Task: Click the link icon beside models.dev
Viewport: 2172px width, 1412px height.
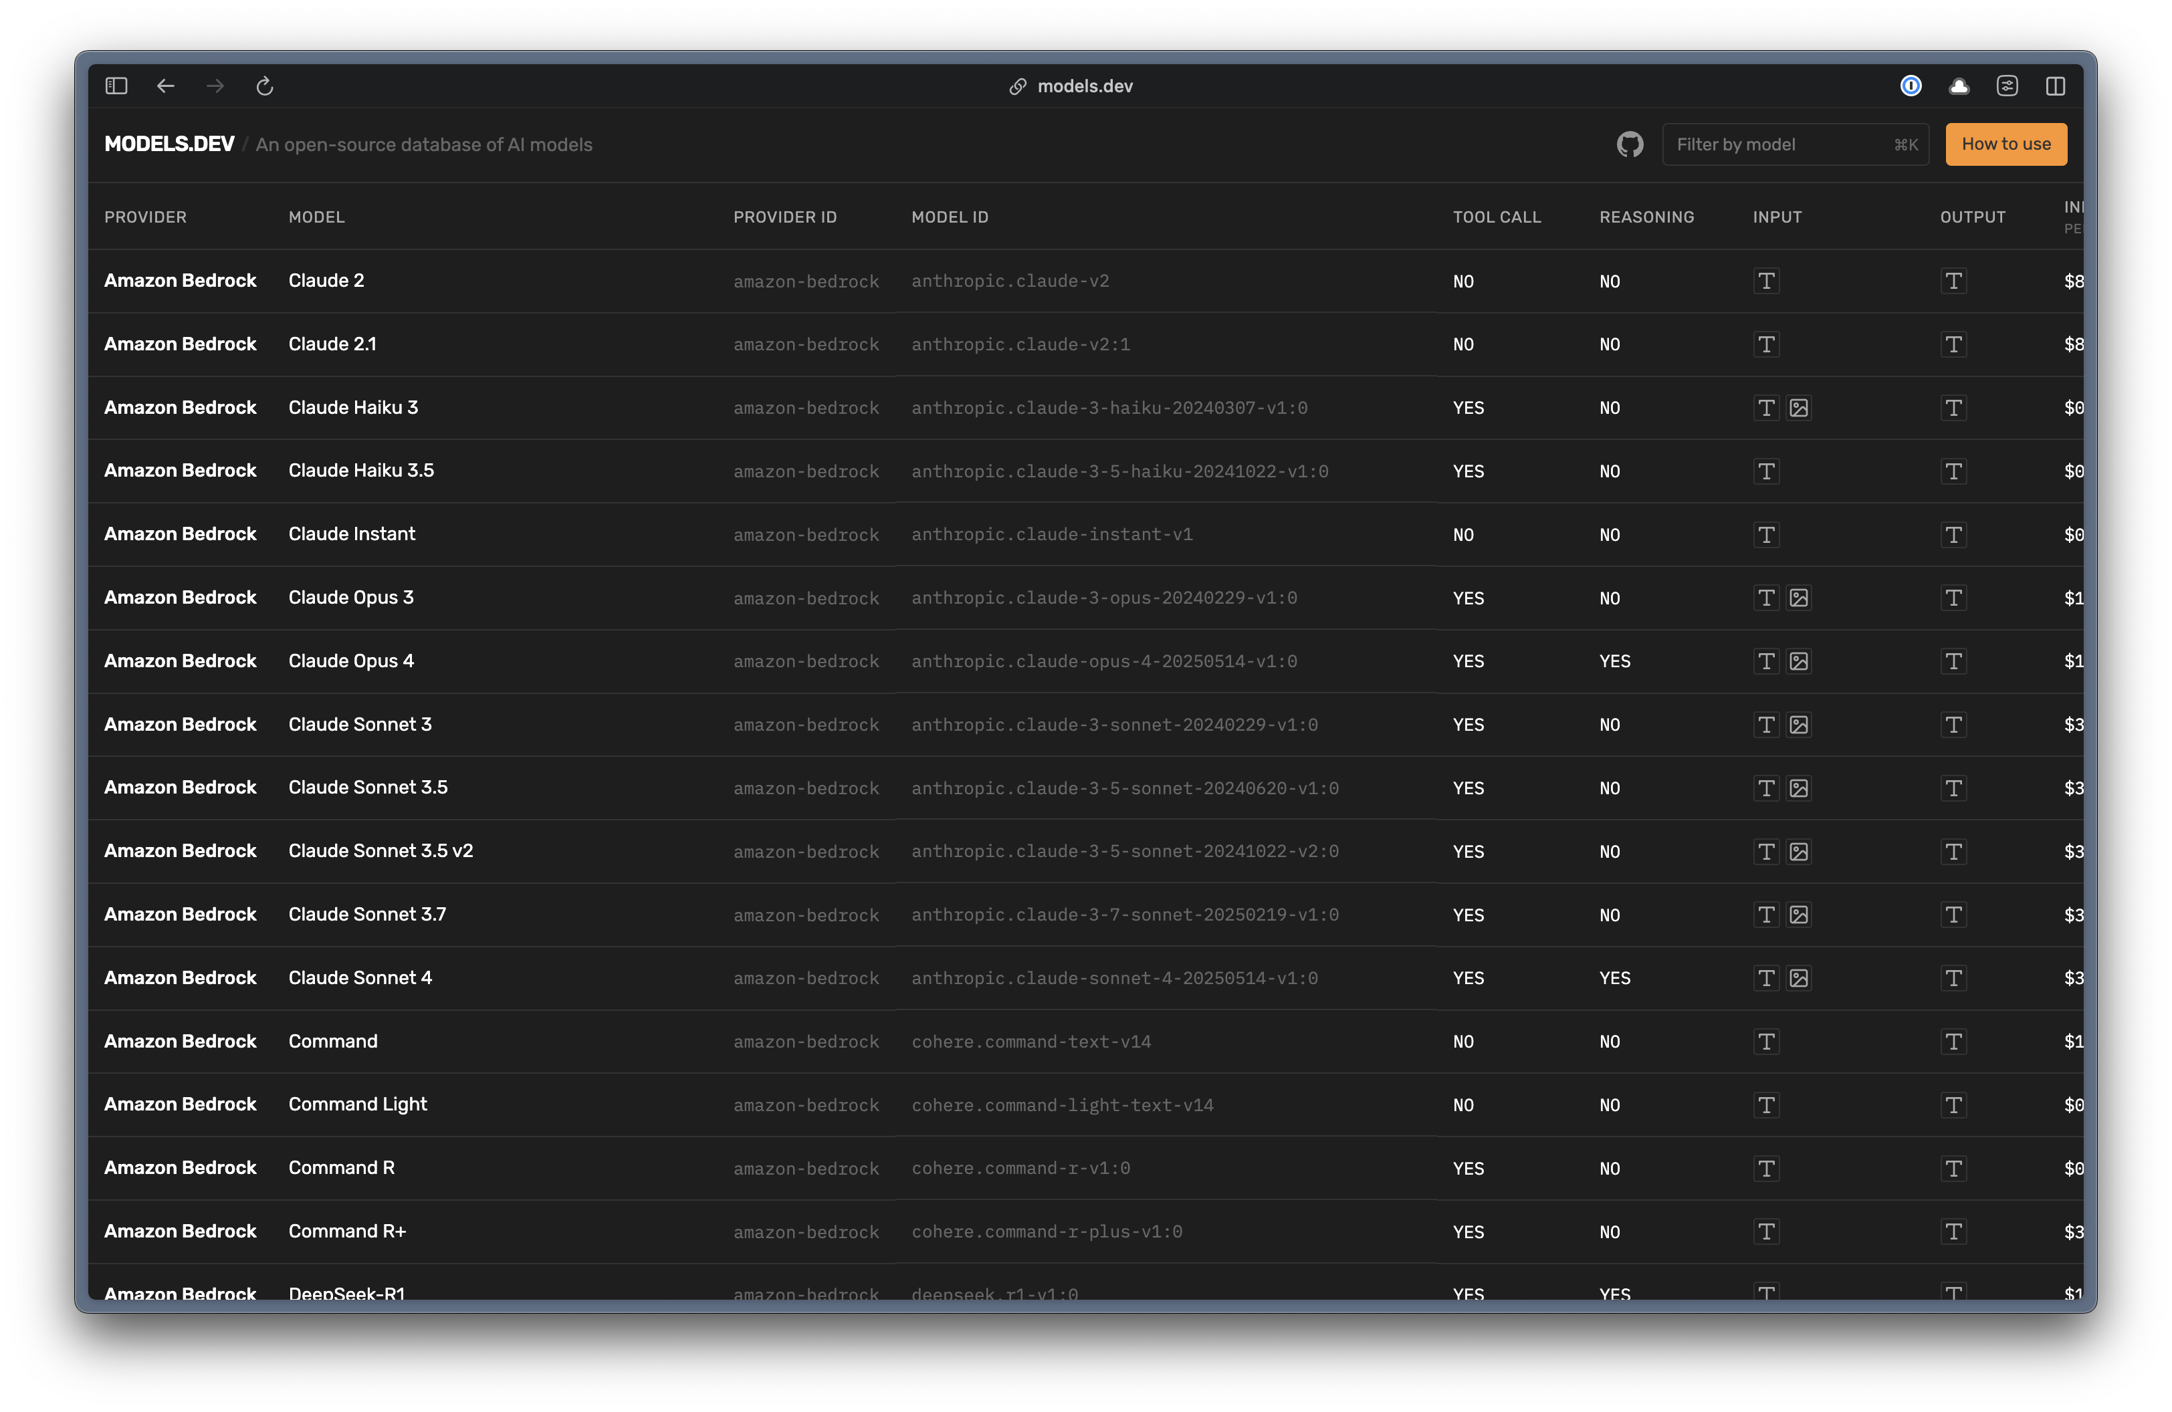Action: (x=1018, y=87)
